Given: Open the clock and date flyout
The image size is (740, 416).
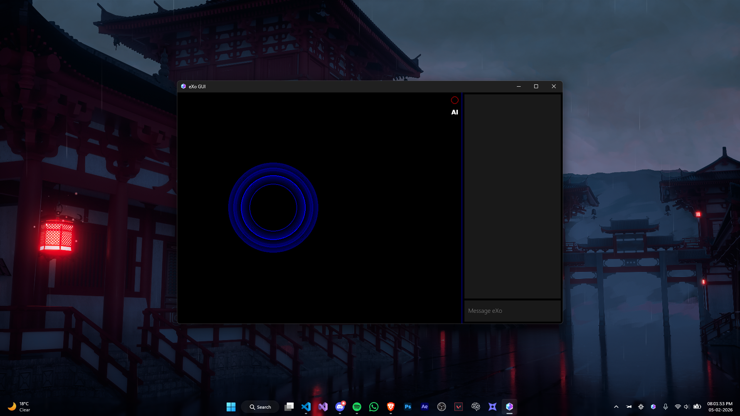Looking at the screenshot, I should point(720,407).
